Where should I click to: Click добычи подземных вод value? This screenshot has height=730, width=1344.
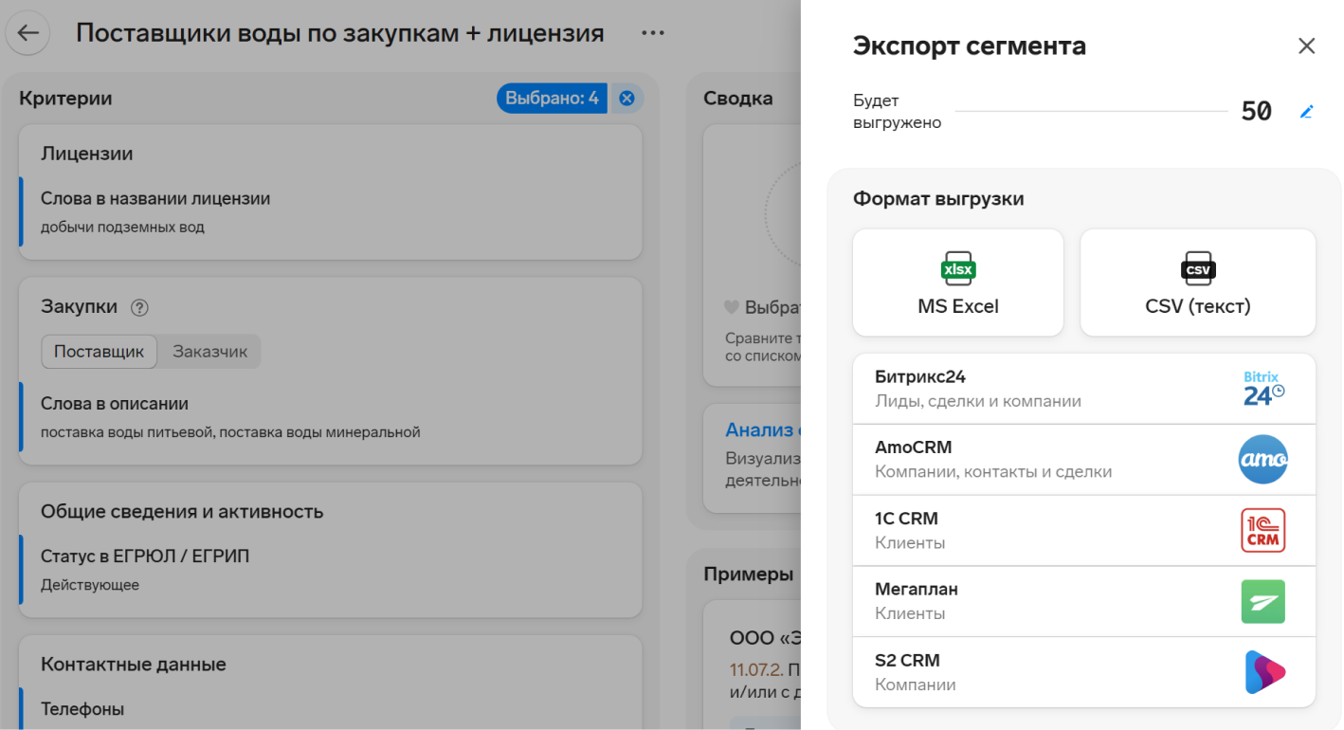(x=122, y=228)
